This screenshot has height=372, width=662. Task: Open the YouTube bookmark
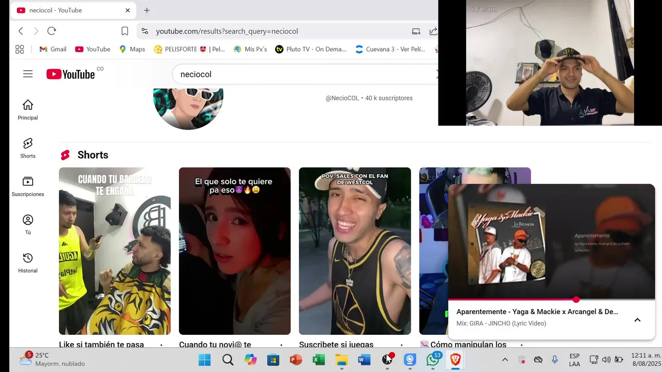pos(93,49)
